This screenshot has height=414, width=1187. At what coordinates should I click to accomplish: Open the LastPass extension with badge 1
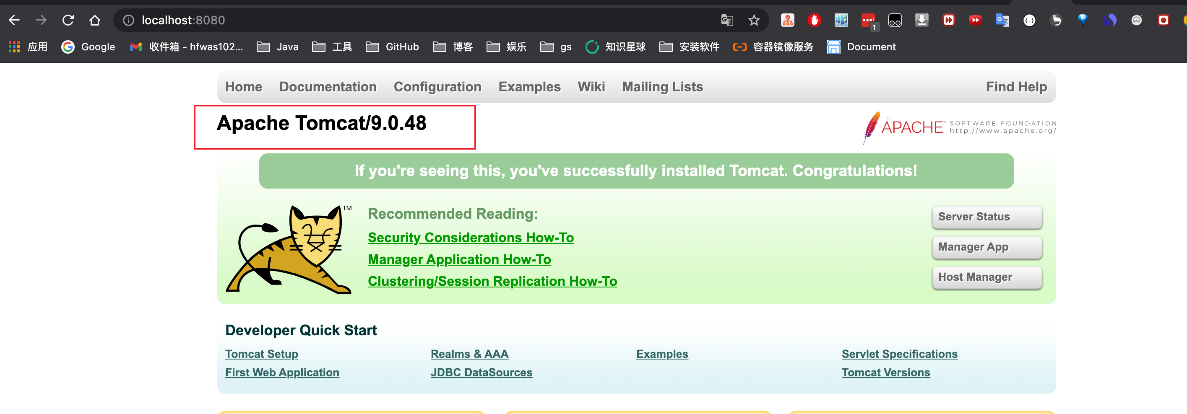(x=869, y=21)
